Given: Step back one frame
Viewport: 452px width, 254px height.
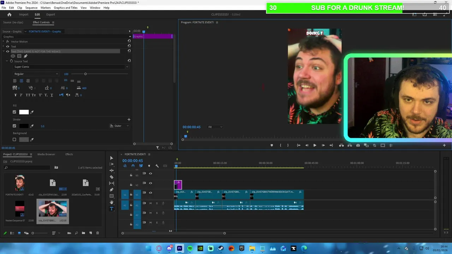Looking at the screenshot, I should coord(307,145).
